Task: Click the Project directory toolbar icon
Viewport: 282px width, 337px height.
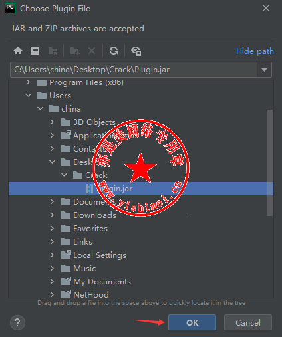Action: point(53,51)
